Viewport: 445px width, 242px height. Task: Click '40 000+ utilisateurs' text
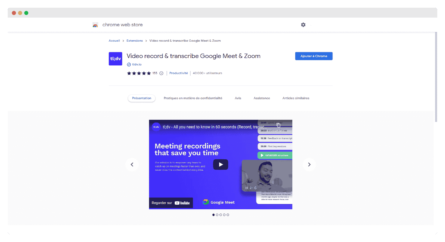pyautogui.click(x=207, y=73)
